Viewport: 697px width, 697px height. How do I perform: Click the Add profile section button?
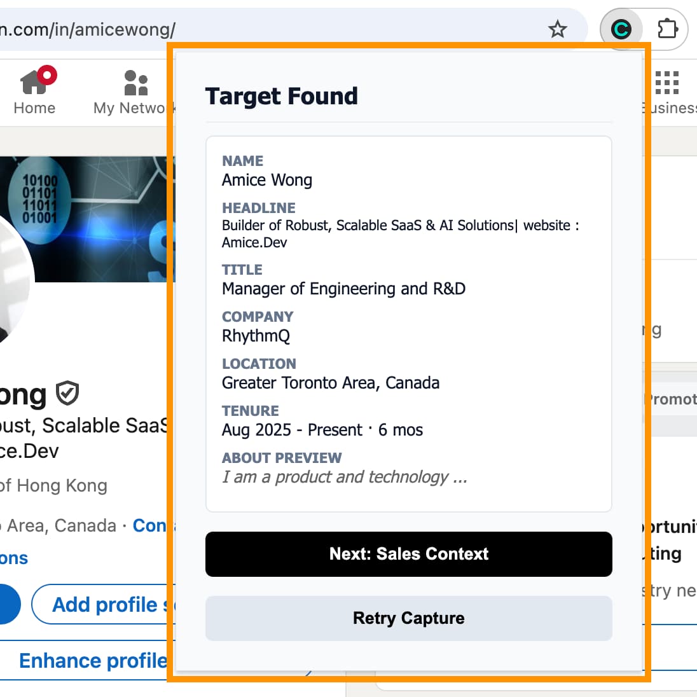tap(103, 604)
